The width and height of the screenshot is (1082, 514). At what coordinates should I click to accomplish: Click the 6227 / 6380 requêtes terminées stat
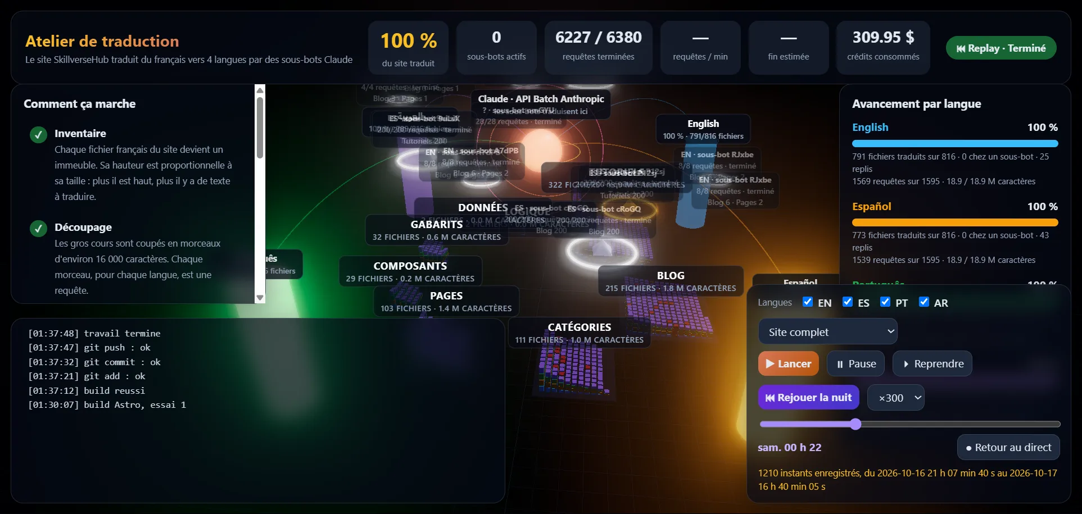(x=599, y=48)
